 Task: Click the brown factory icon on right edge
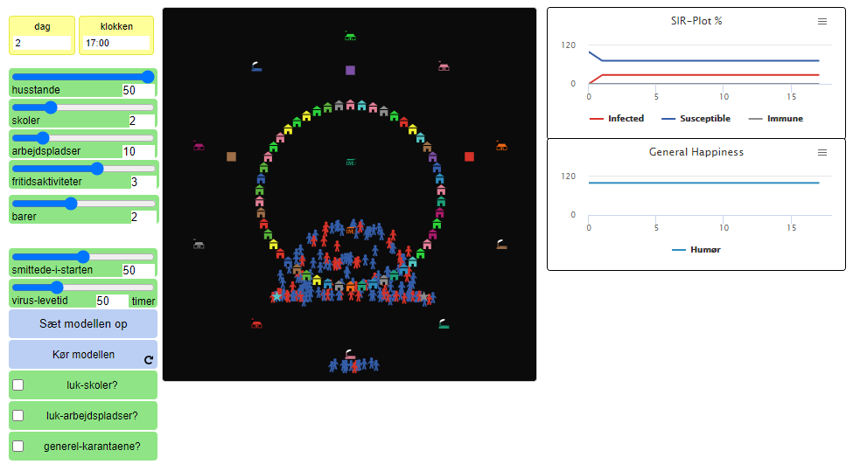point(501,245)
